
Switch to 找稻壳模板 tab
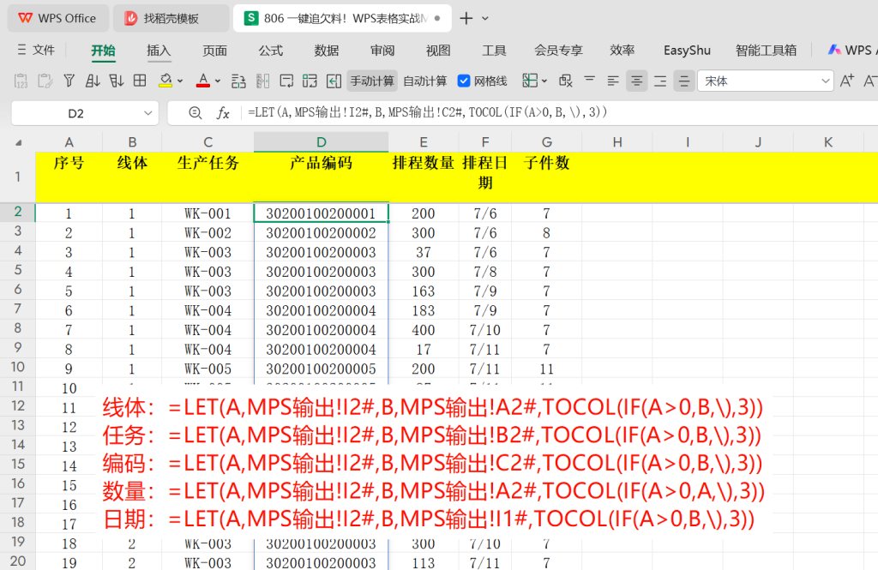coord(171,18)
